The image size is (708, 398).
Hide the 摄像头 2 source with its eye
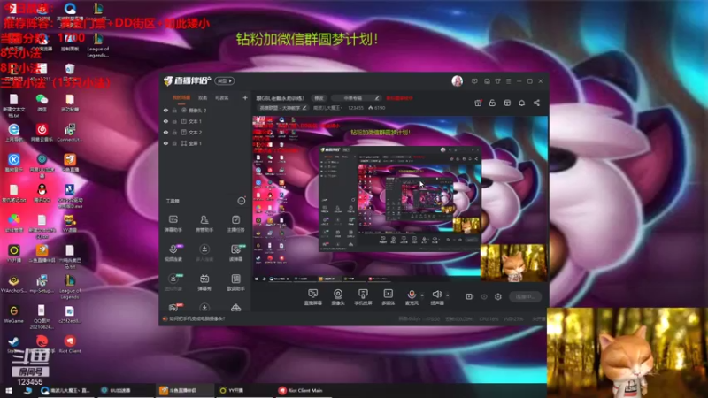165,110
